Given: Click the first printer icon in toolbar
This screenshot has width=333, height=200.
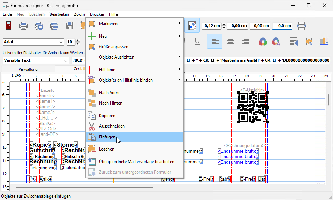Looking at the screenshot, I should pos(23,26).
